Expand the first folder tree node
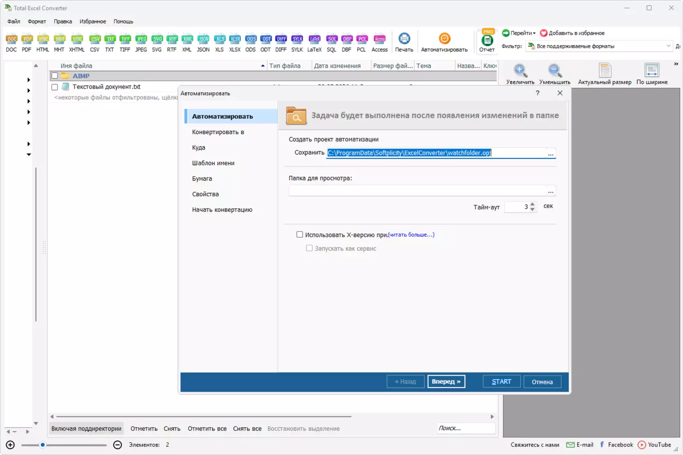The image size is (683, 455). 29,80
